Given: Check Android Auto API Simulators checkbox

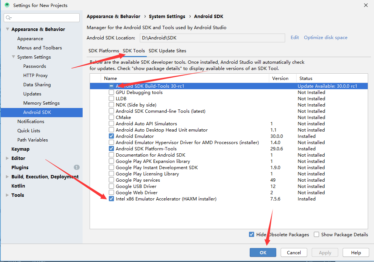Looking at the screenshot, I should point(111,123).
